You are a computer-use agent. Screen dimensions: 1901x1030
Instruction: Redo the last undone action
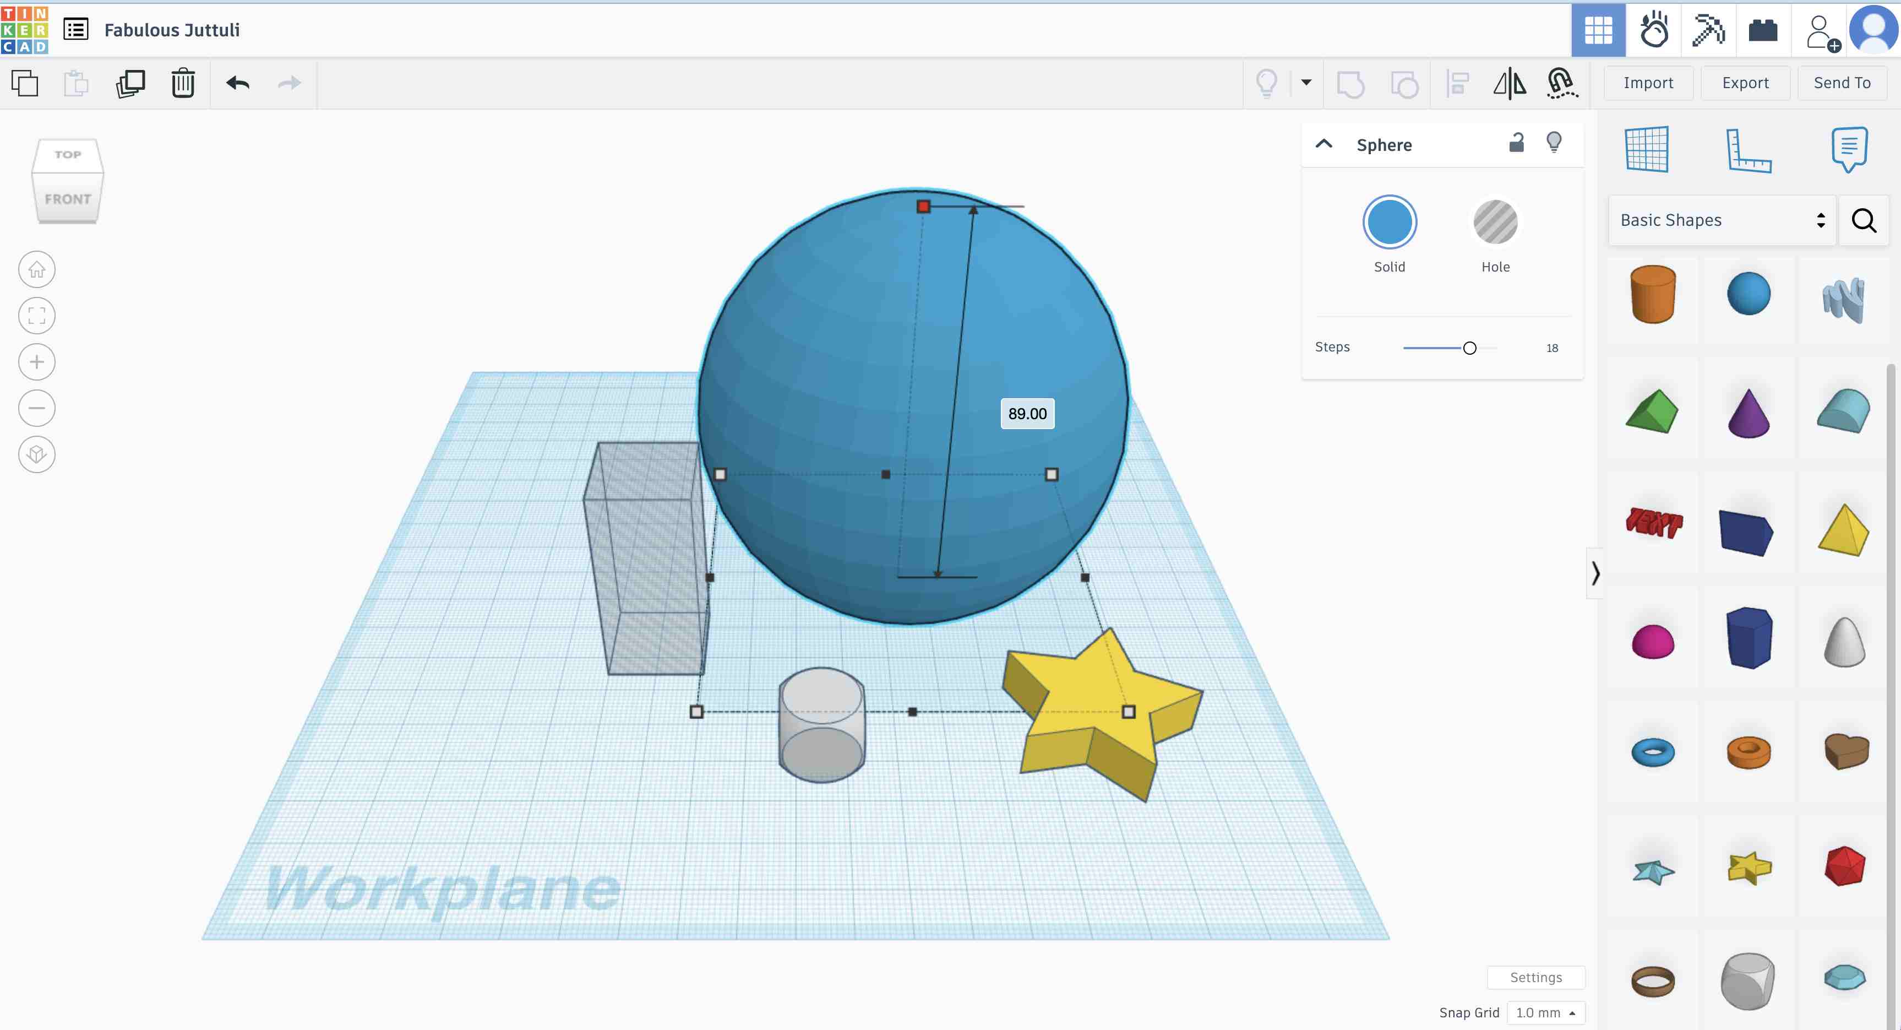click(x=289, y=83)
